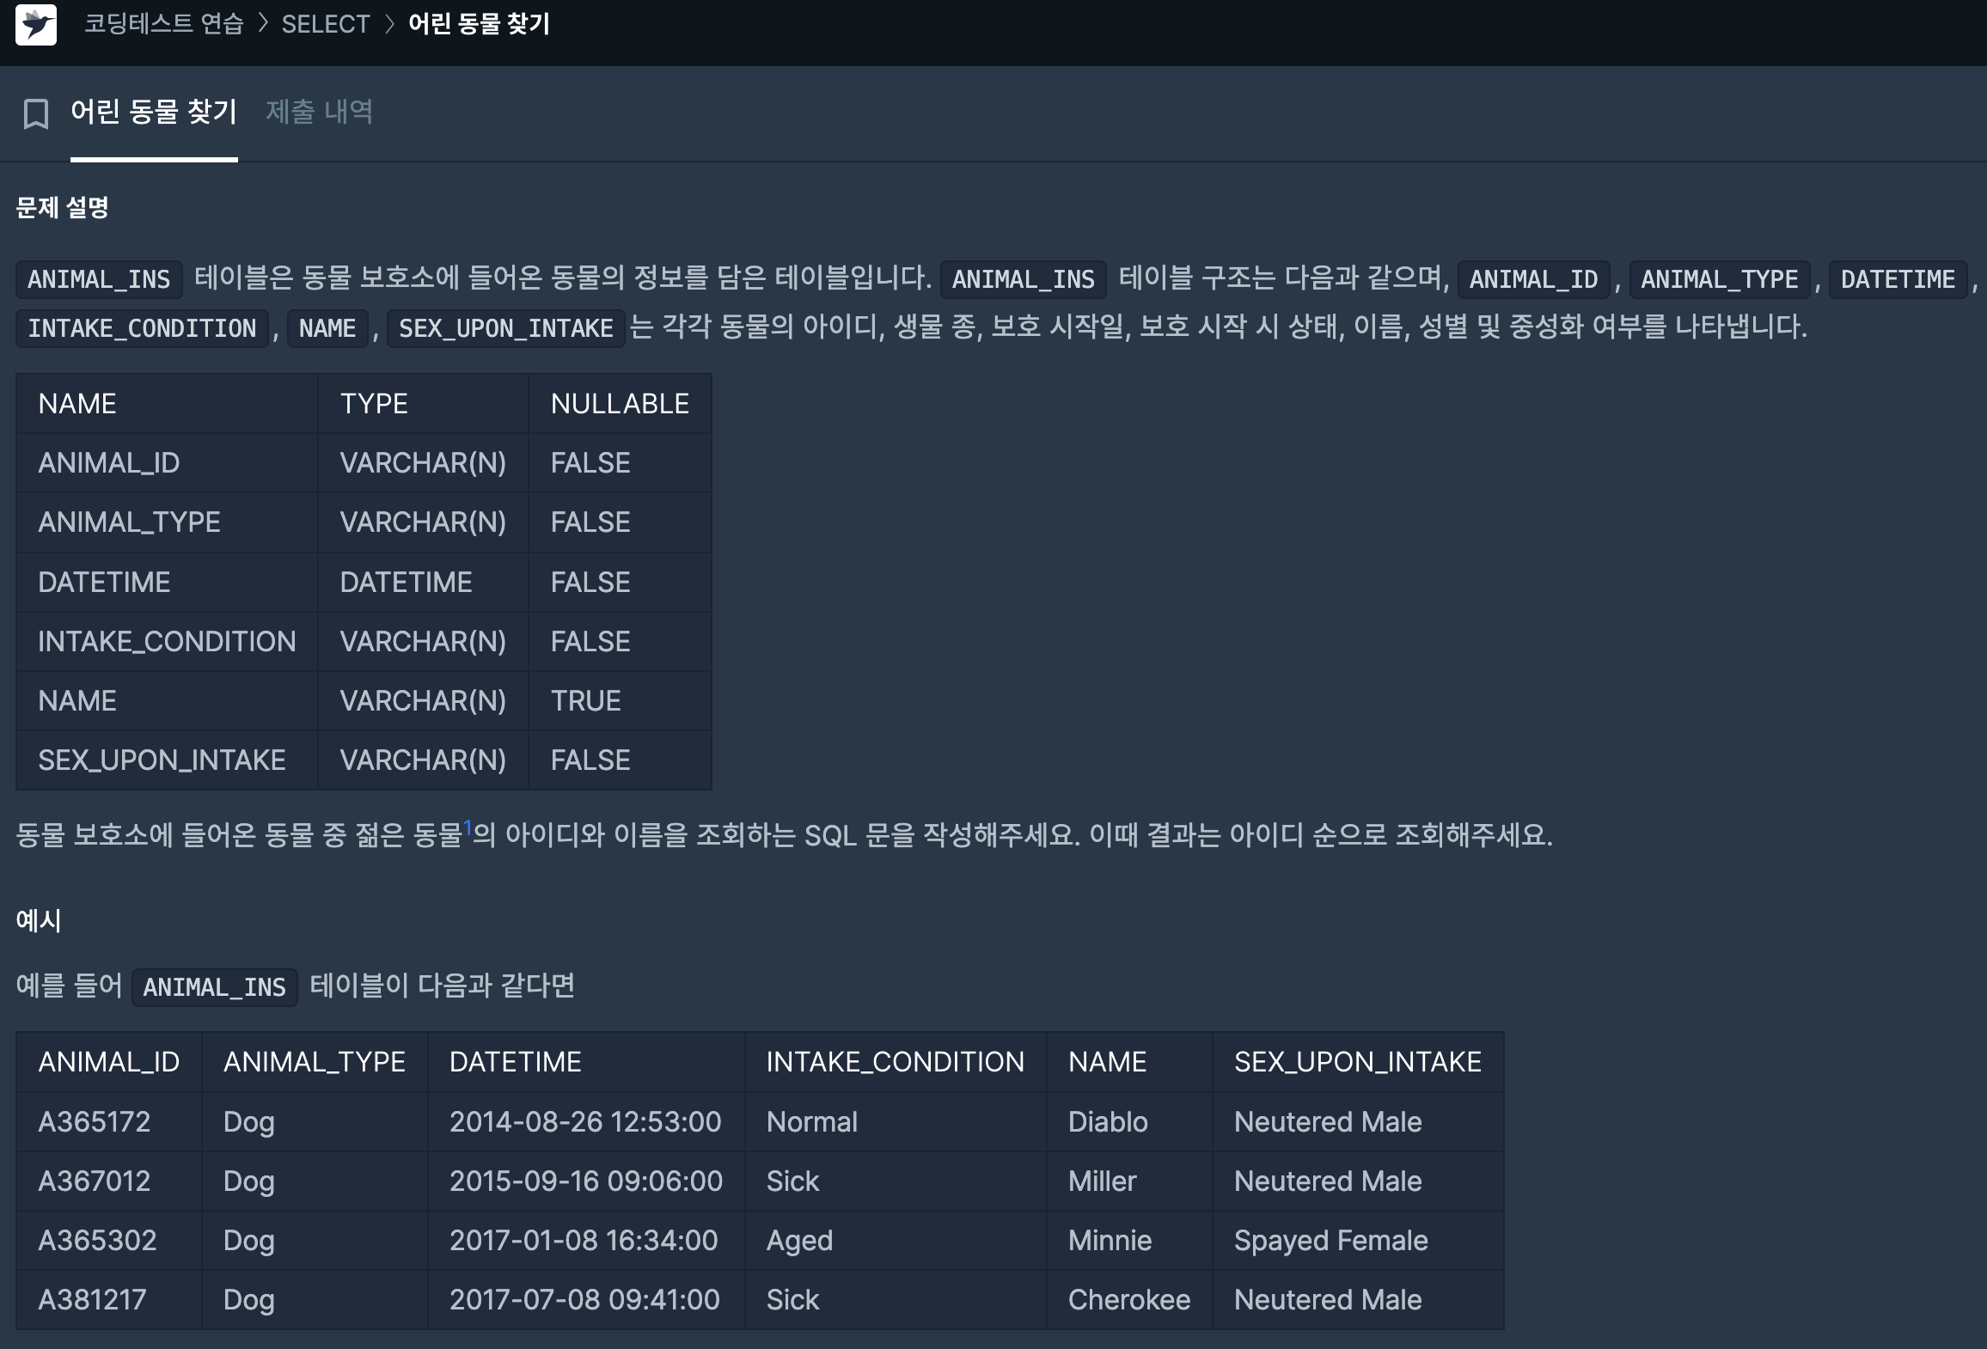Image resolution: width=1987 pixels, height=1349 pixels.
Task: Click the ANIMAL_ID inline code tag
Action: click(x=1532, y=279)
